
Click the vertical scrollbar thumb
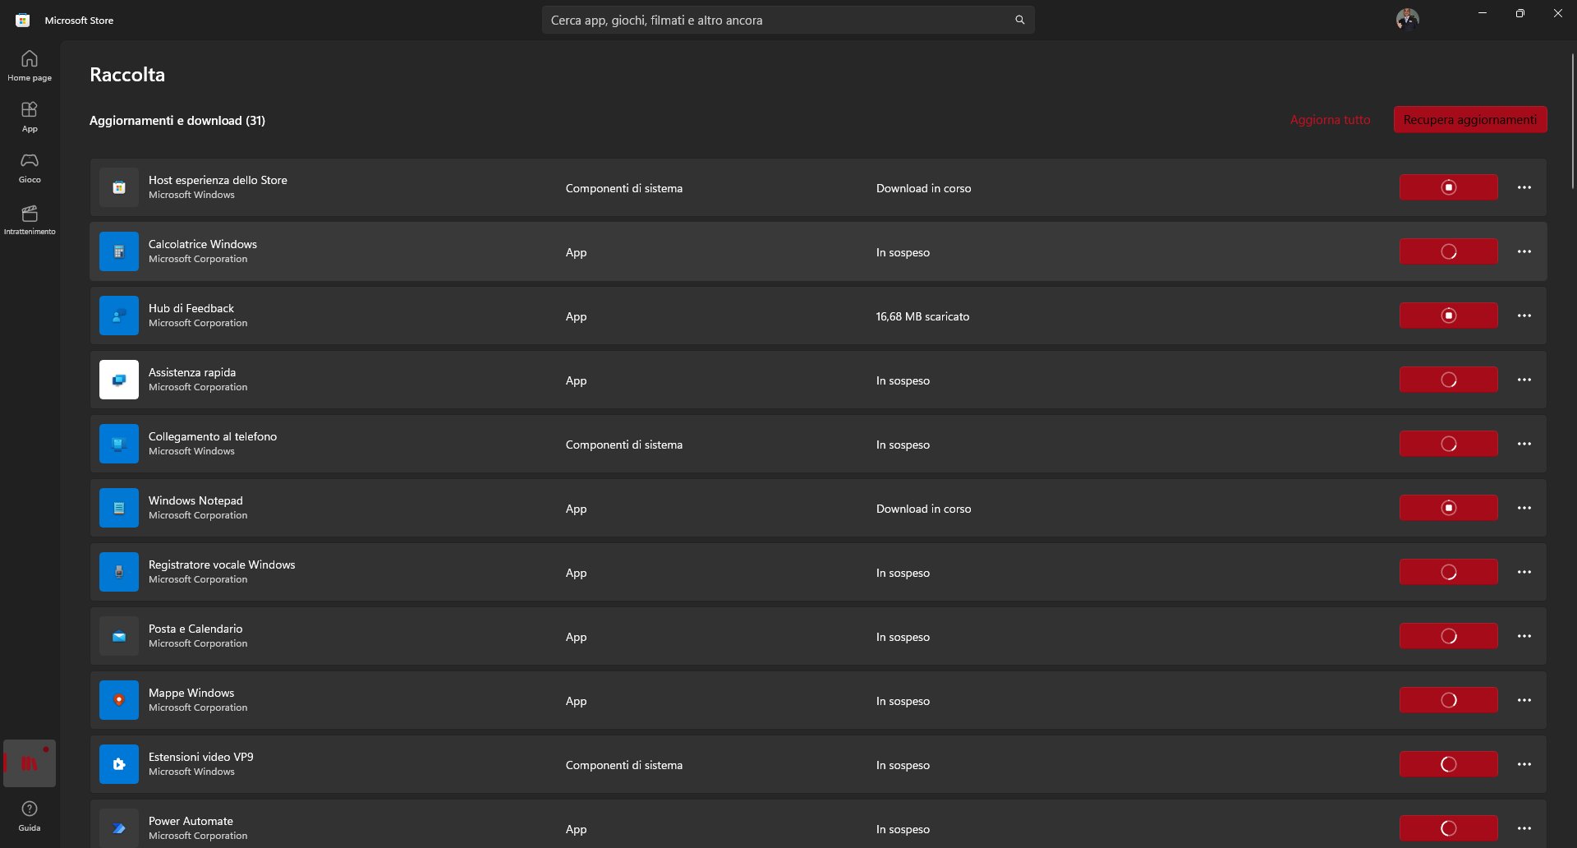coord(1573,122)
